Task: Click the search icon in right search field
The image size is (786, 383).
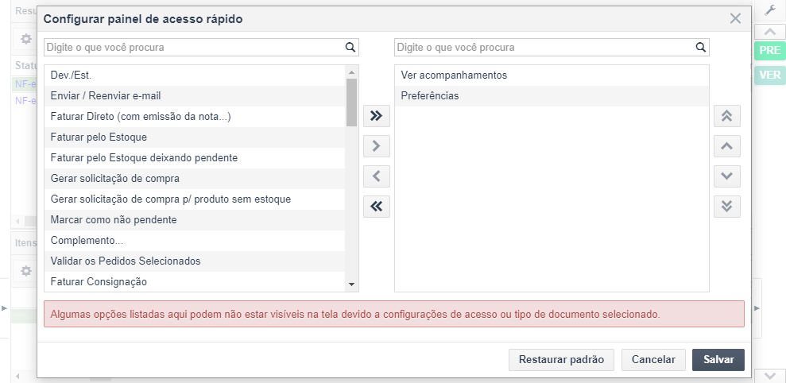Action: tap(701, 48)
